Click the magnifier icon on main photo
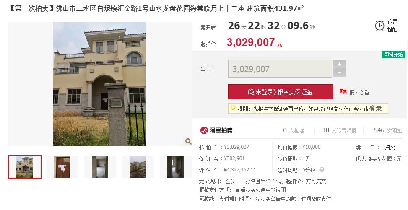 188,141
